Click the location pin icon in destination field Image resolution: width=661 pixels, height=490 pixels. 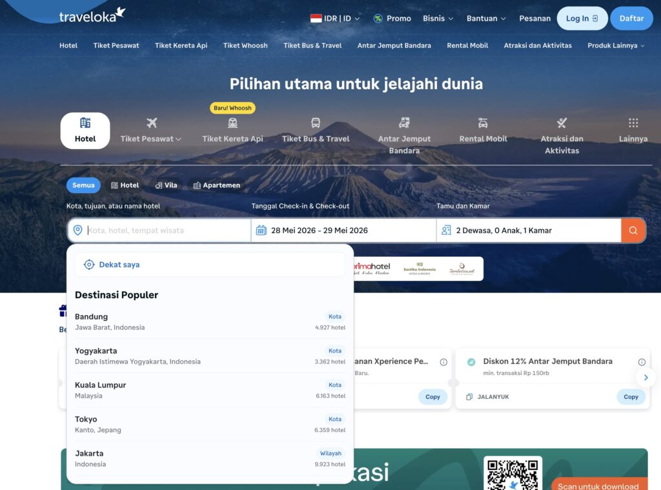(77, 230)
